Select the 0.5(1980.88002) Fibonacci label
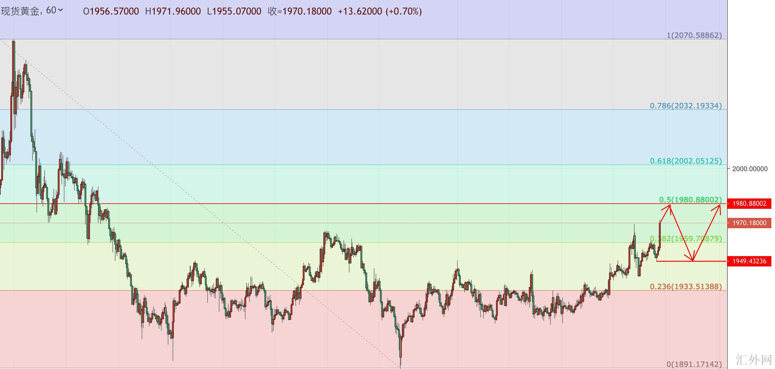This screenshot has height=369, width=775. point(690,200)
